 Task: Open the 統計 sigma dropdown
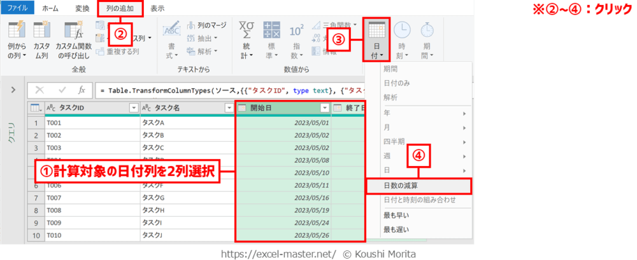click(x=247, y=41)
